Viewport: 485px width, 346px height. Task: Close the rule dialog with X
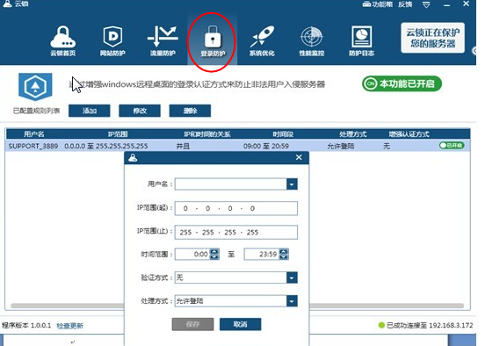click(299, 157)
